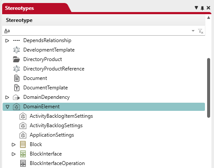Select the DomainDependency row
The image size is (214, 168).
[x=104, y=97]
